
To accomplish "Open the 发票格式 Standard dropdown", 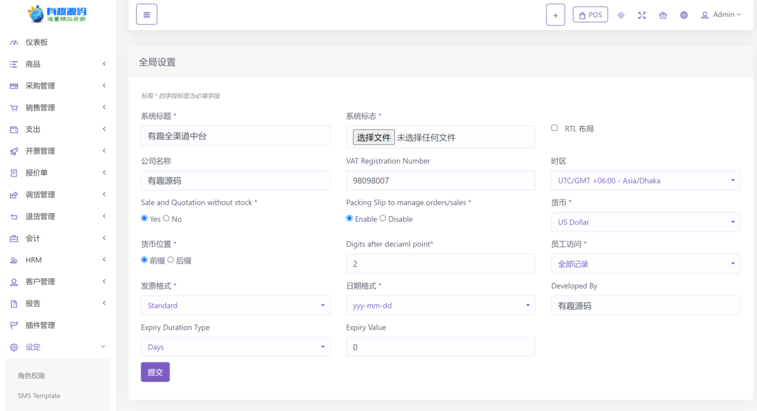I will click(235, 305).
